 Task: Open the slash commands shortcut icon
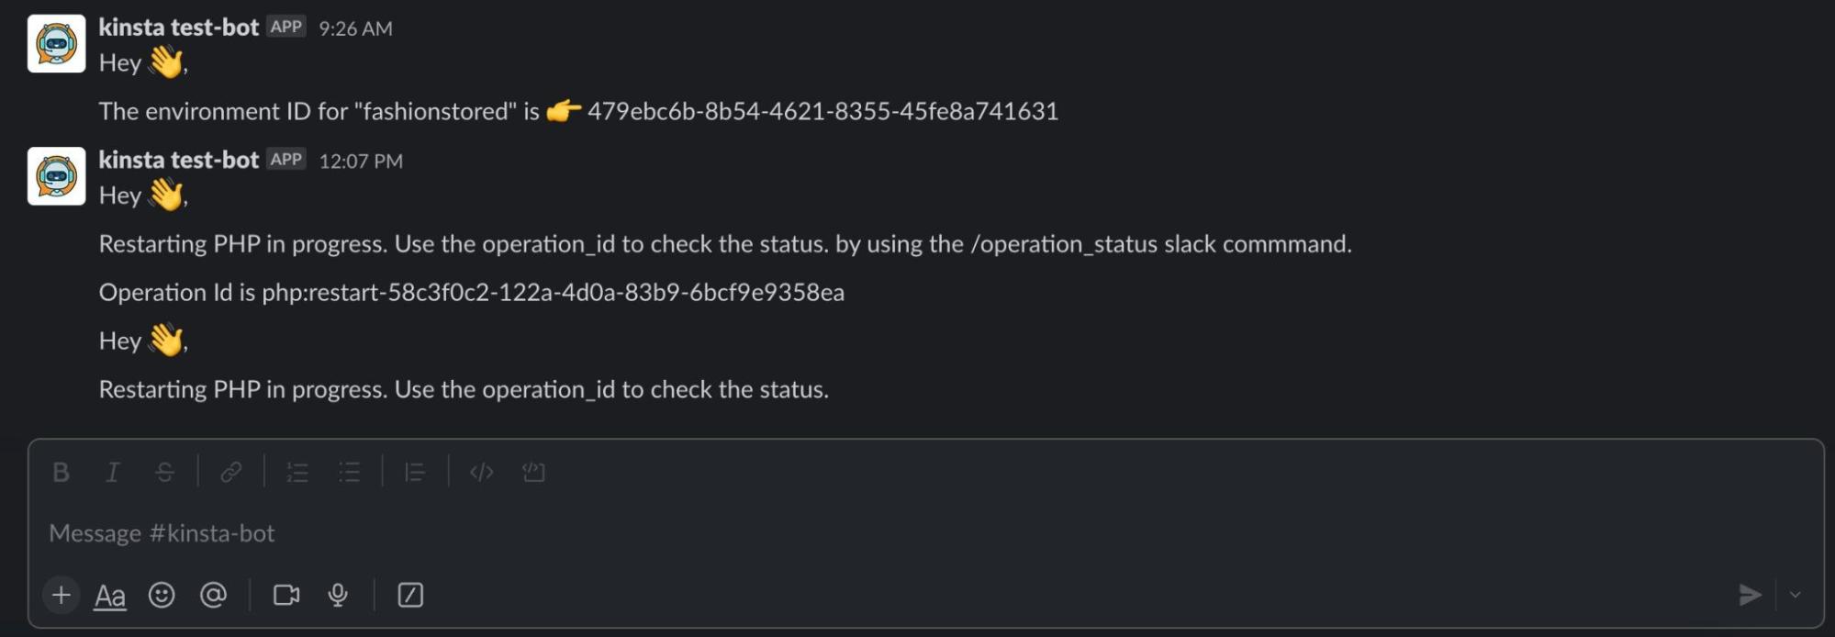[x=410, y=595]
